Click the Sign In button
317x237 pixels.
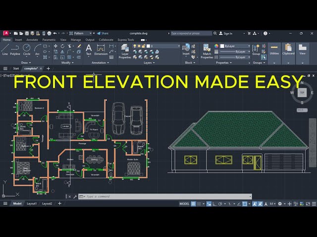point(226,34)
